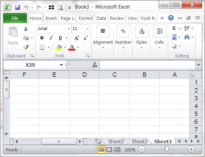
Task: Open the Sheet3 worksheet tab
Action: (116, 141)
